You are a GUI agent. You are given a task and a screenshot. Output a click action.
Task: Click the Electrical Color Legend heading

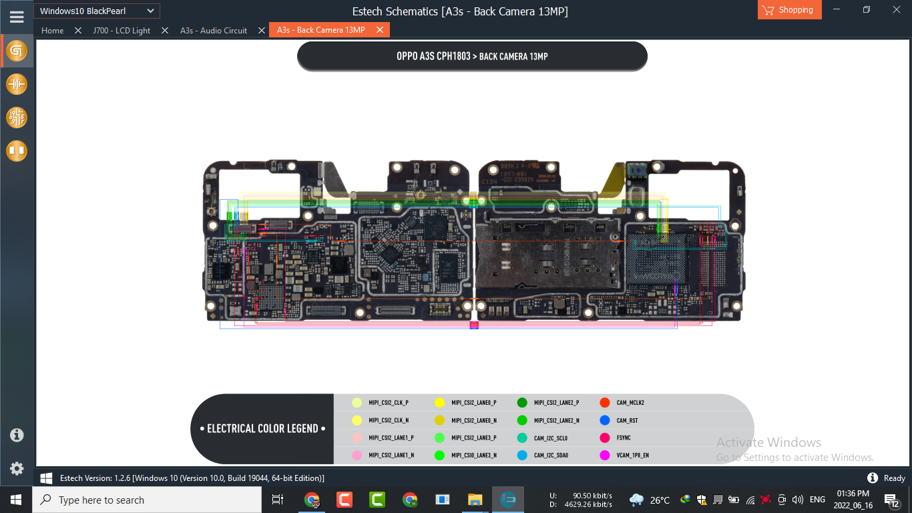click(x=262, y=429)
